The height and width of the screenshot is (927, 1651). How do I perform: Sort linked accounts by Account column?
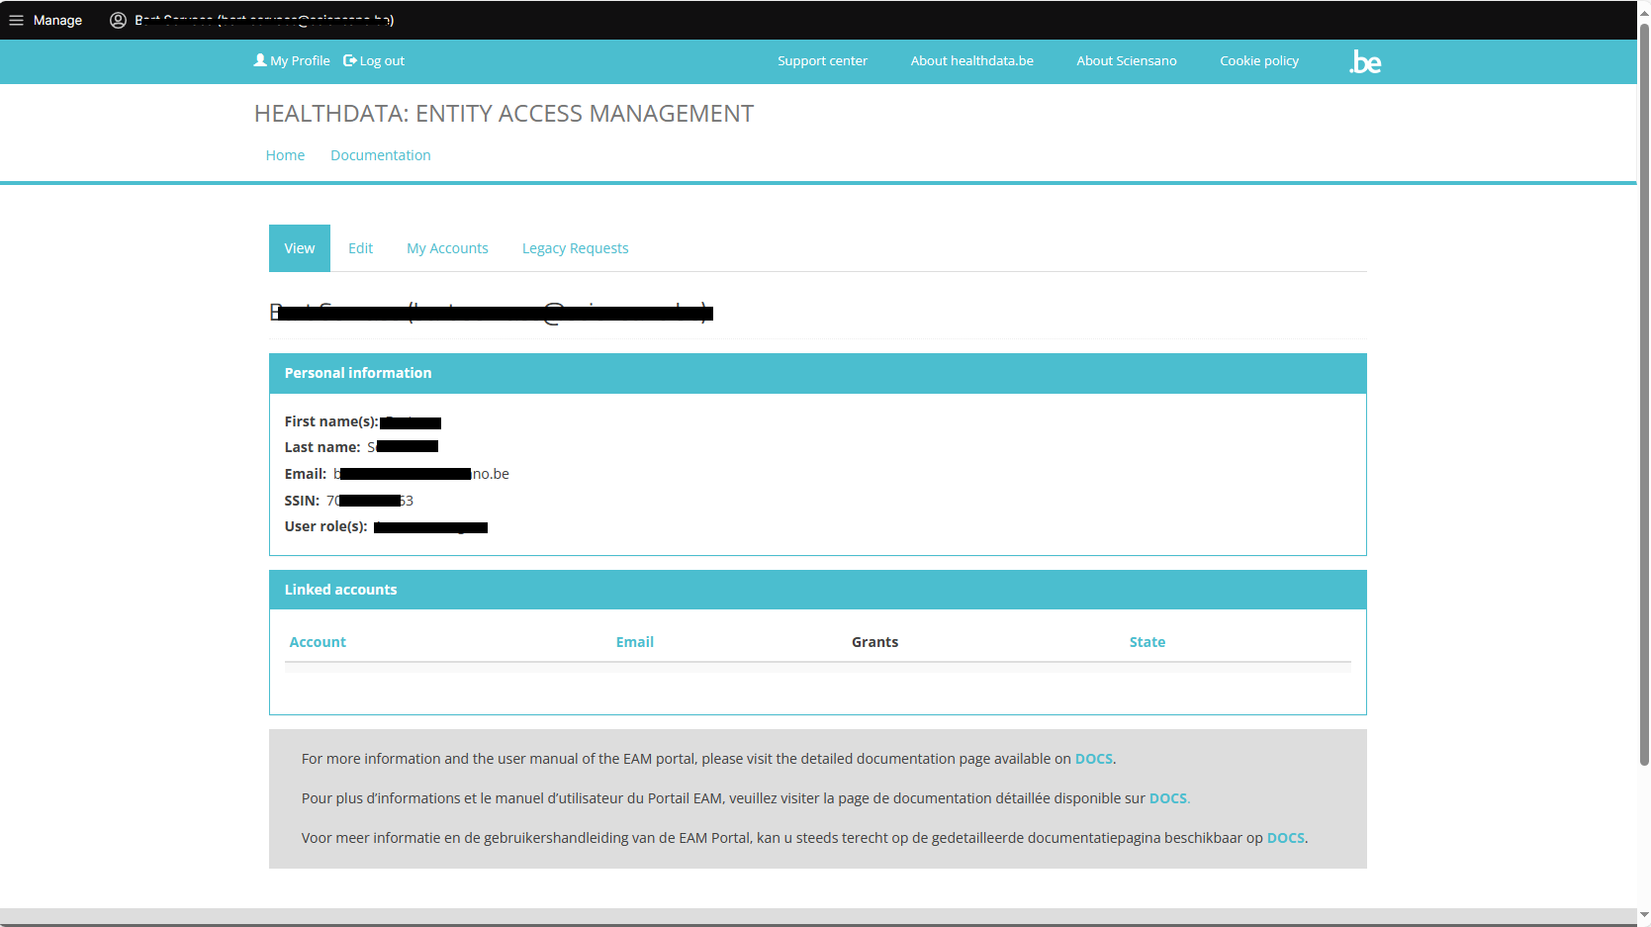318,642
